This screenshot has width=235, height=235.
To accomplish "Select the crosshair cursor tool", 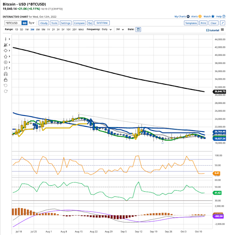I will [x=6, y=39].
